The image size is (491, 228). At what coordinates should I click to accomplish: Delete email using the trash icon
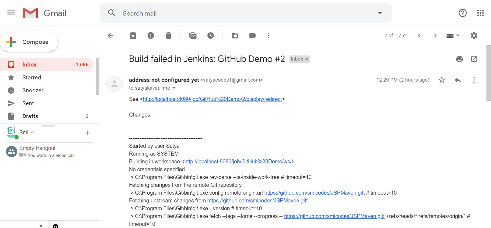169,36
